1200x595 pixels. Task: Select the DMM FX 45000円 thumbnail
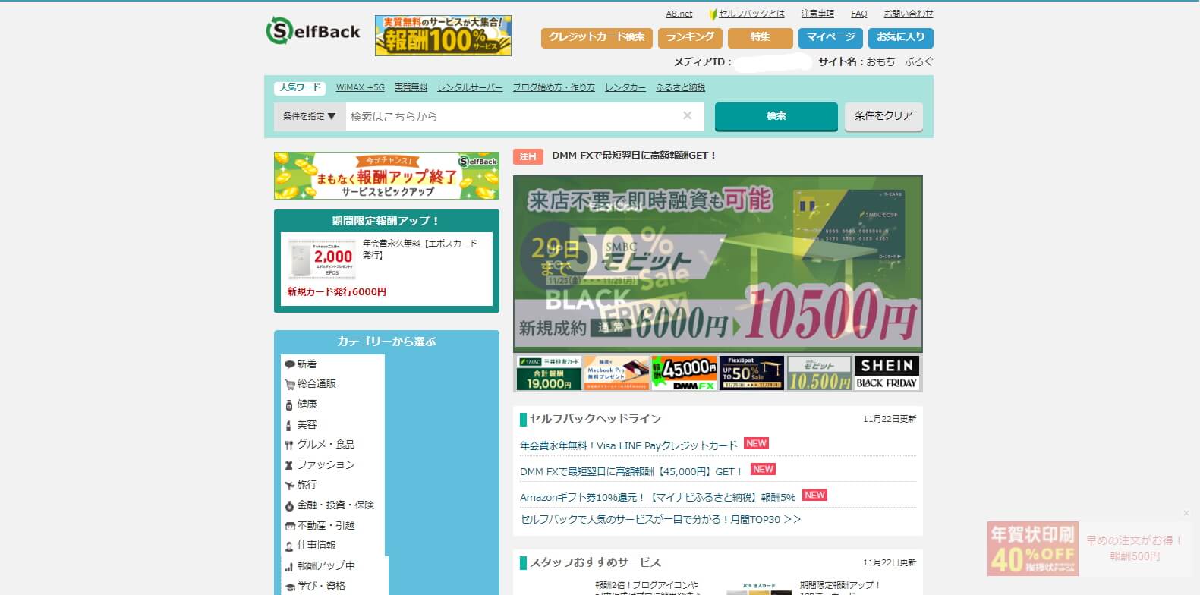(684, 373)
